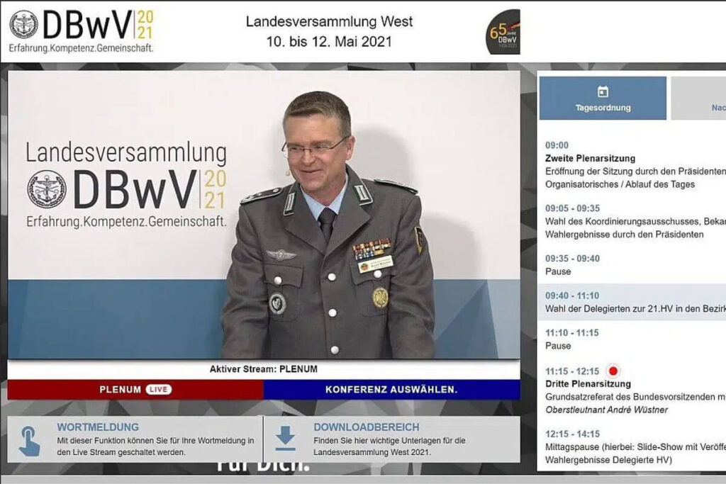
Task: Click the red live indicator at 11:15 - 12:15
Action: coord(613,371)
